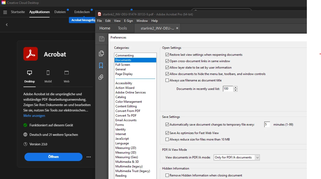This screenshot has width=321, height=179.
Task: Select Commenting category
Action: [x=135, y=55]
